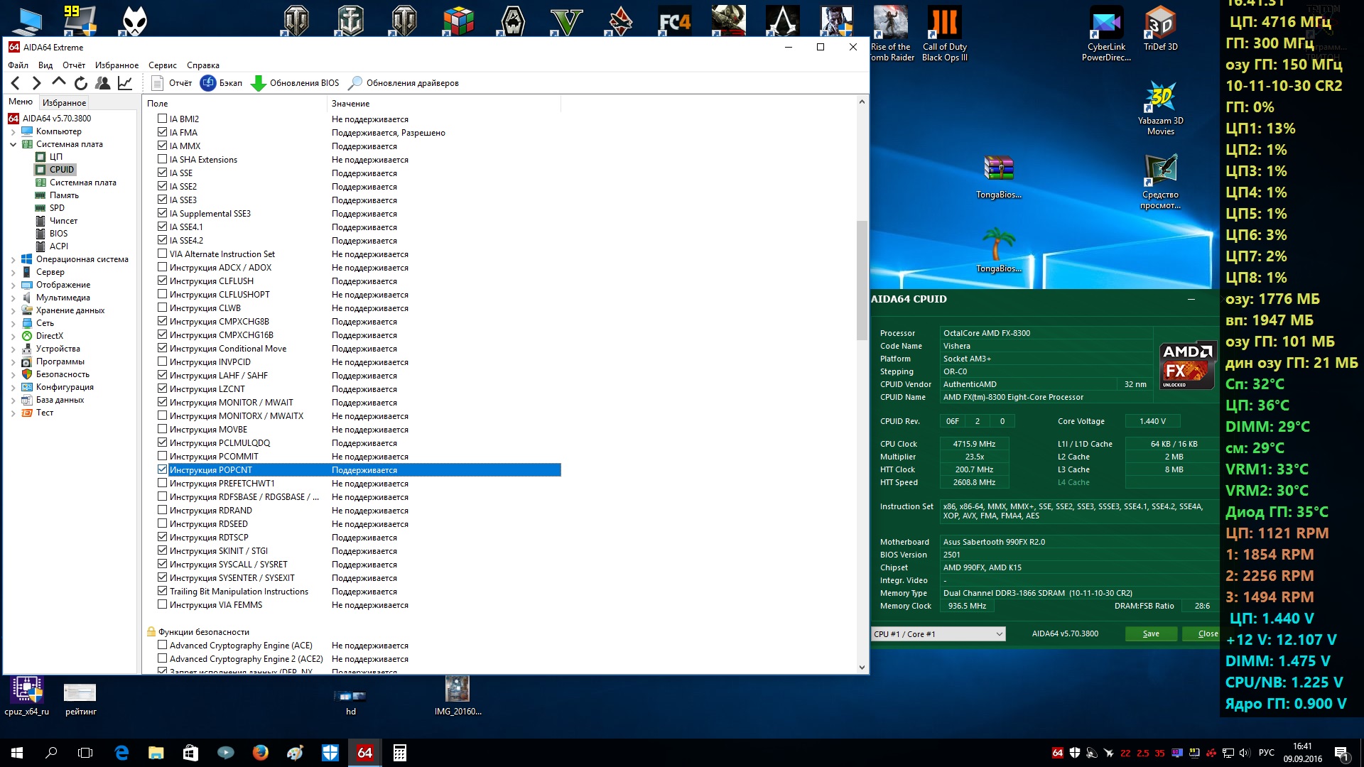Select the Чипсет tree item

[63, 221]
